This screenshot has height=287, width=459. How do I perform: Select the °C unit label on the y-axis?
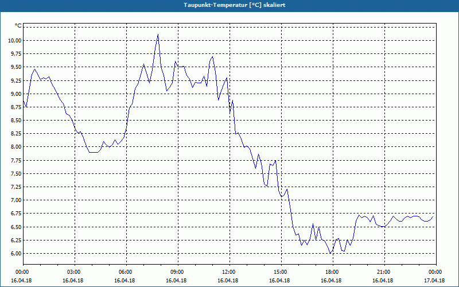(18, 26)
